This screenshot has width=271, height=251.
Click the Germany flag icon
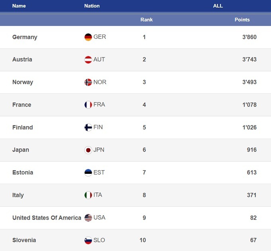88,37
